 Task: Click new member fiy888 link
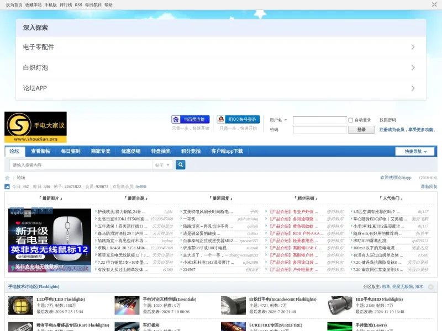coord(141,186)
